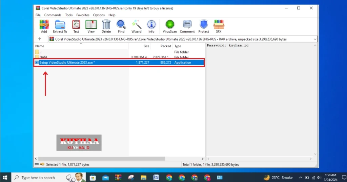Click the 1,871,227 size value

(x=143, y=63)
